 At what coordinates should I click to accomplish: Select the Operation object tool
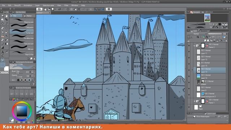(3, 19)
